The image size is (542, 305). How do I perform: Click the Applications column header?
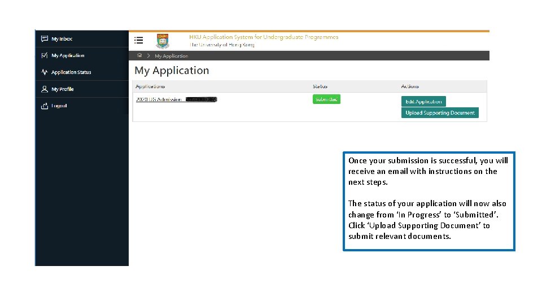150,86
